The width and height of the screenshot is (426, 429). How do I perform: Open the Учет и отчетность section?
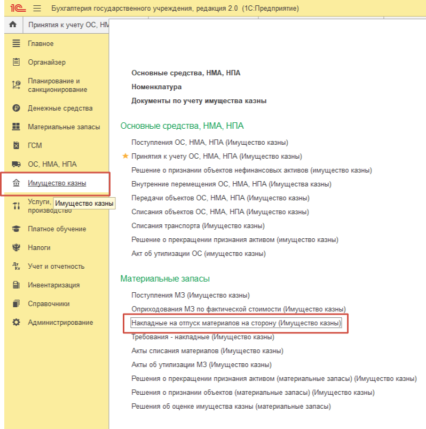(56, 266)
